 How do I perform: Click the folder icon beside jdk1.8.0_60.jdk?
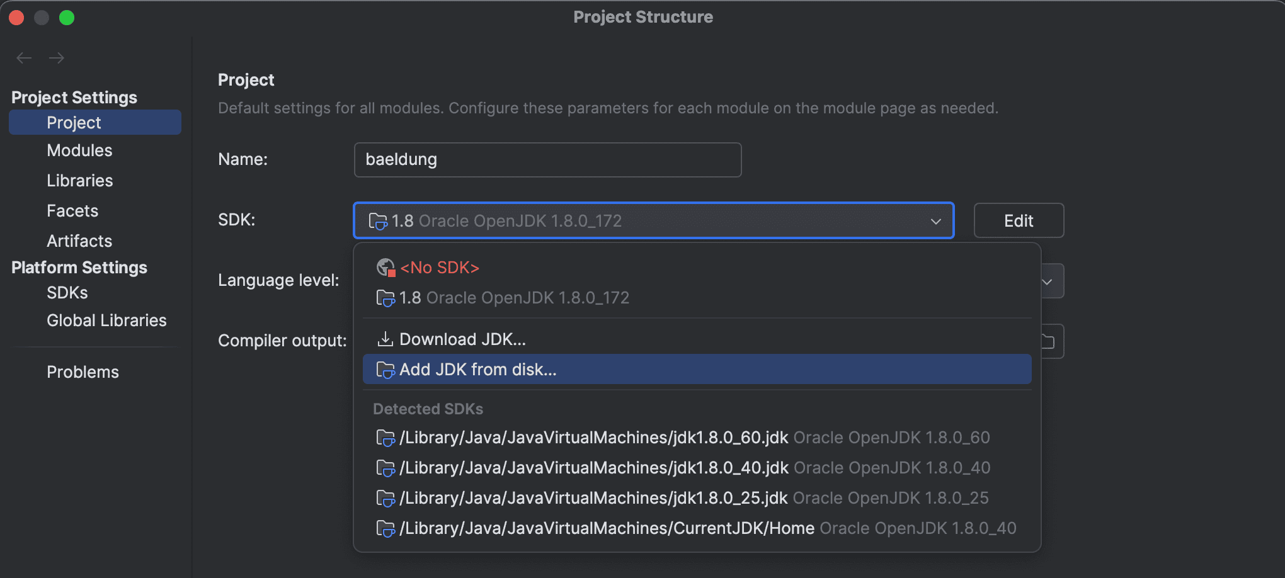385,438
